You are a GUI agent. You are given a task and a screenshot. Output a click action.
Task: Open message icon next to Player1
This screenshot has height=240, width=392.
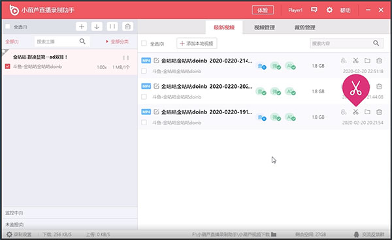314,10
